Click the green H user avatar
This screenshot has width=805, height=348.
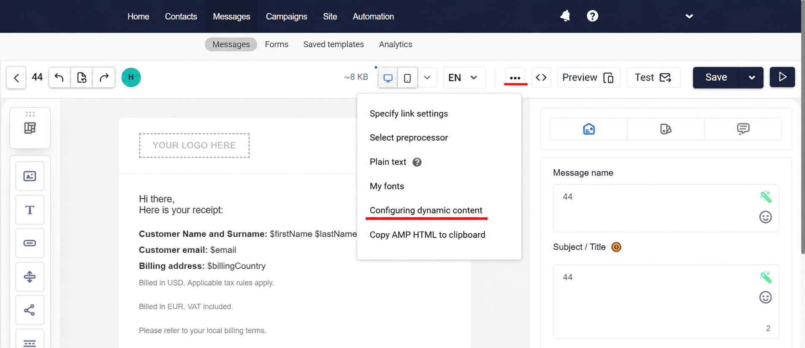click(131, 77)
